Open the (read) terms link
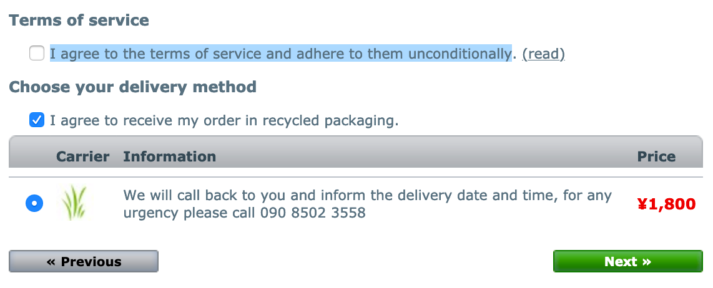The image size is (713, 288). 543,54
